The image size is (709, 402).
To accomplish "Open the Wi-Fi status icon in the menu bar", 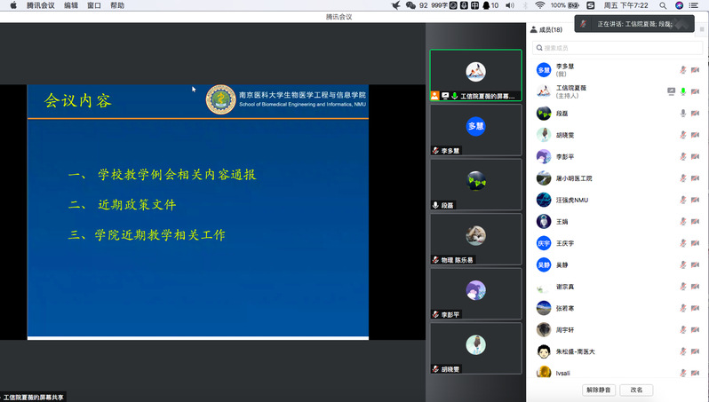I will tap(538, 5).
